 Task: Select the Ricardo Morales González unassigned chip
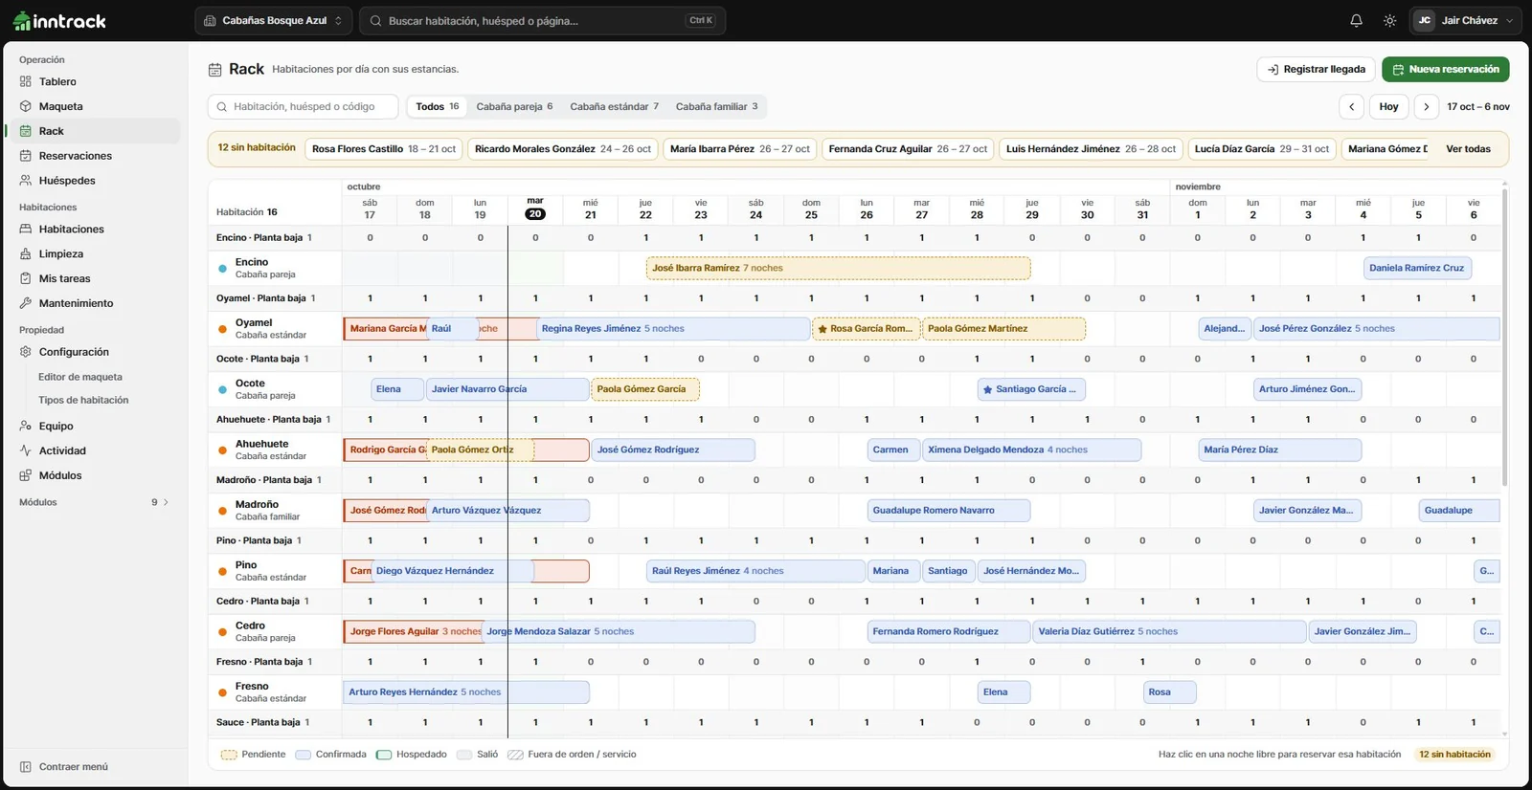point(563,149)
